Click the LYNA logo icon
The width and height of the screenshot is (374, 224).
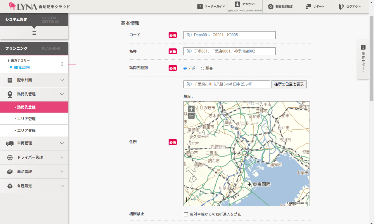coord(12,6)
